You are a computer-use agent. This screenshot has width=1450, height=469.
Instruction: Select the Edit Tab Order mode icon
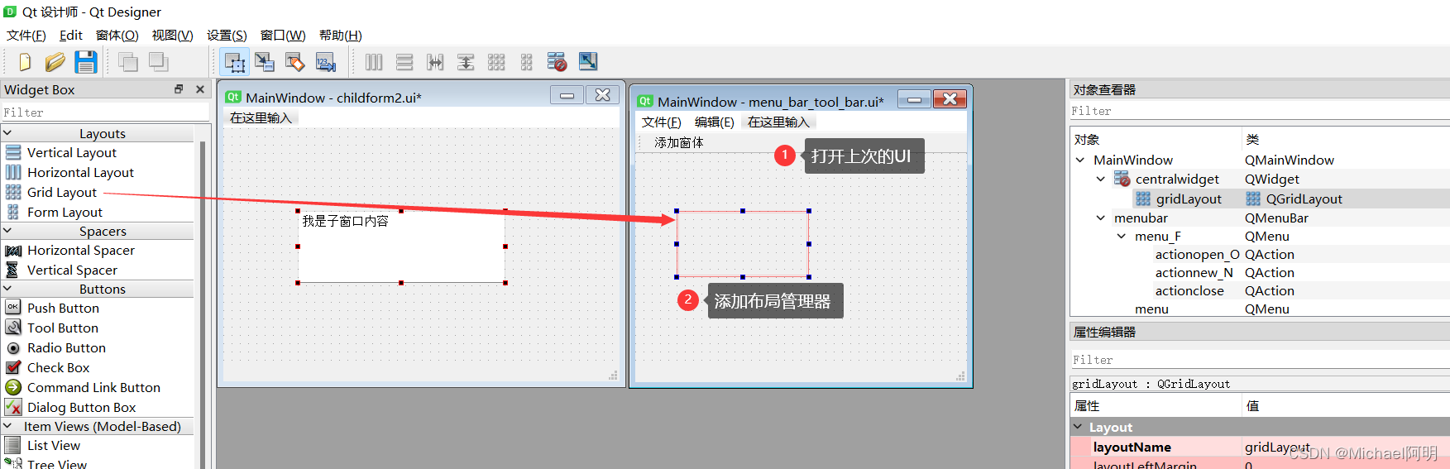point(326,62)
